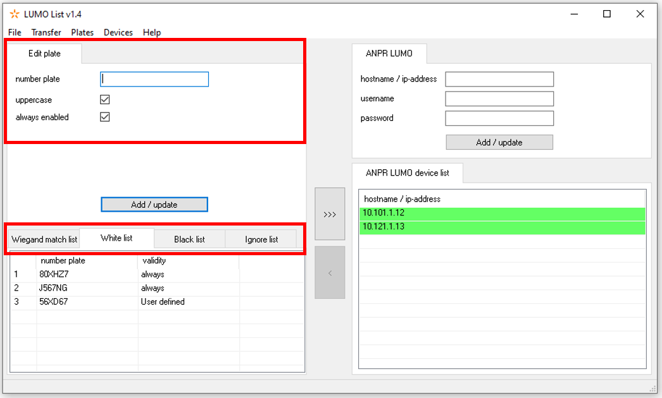Click Add / update under Edit plate

point(154,205)
